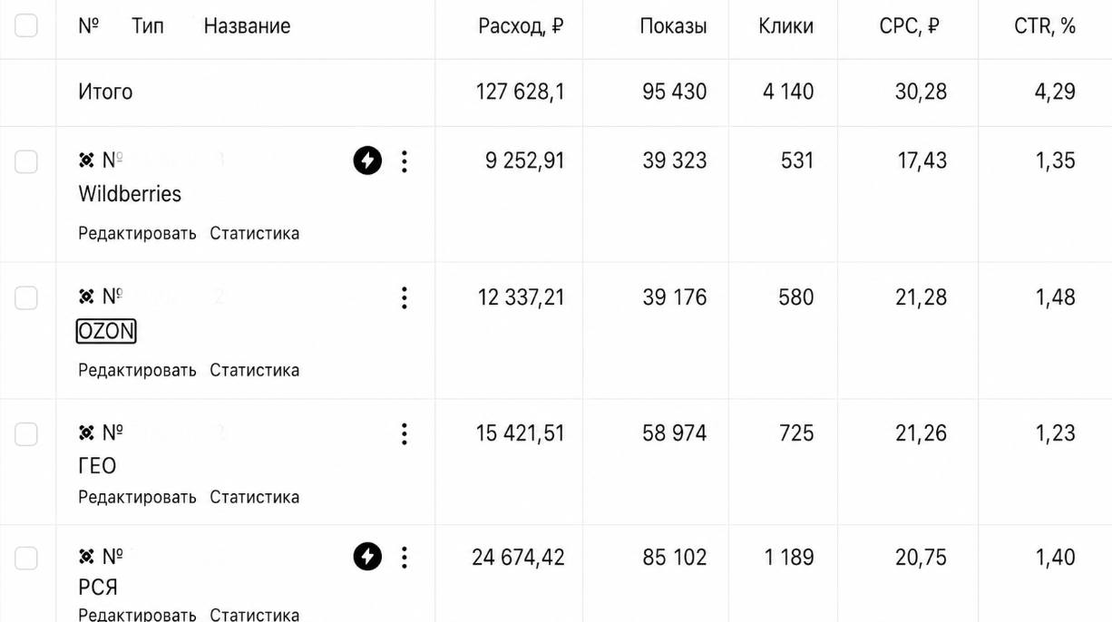
Task: Click the Редактировать link under ГЕО
Action: [x=137, y=497]
